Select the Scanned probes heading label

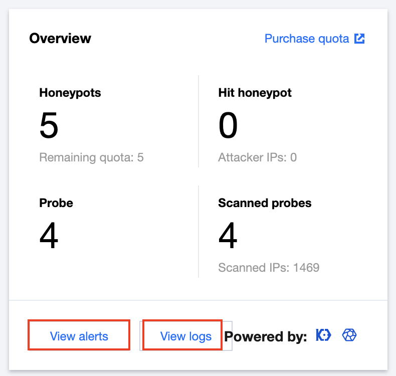(x=265, y=203)
